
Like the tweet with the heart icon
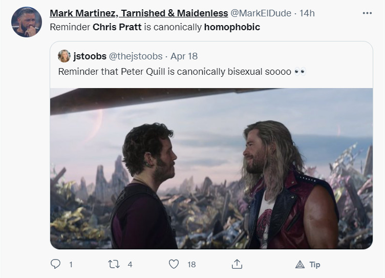175,264
